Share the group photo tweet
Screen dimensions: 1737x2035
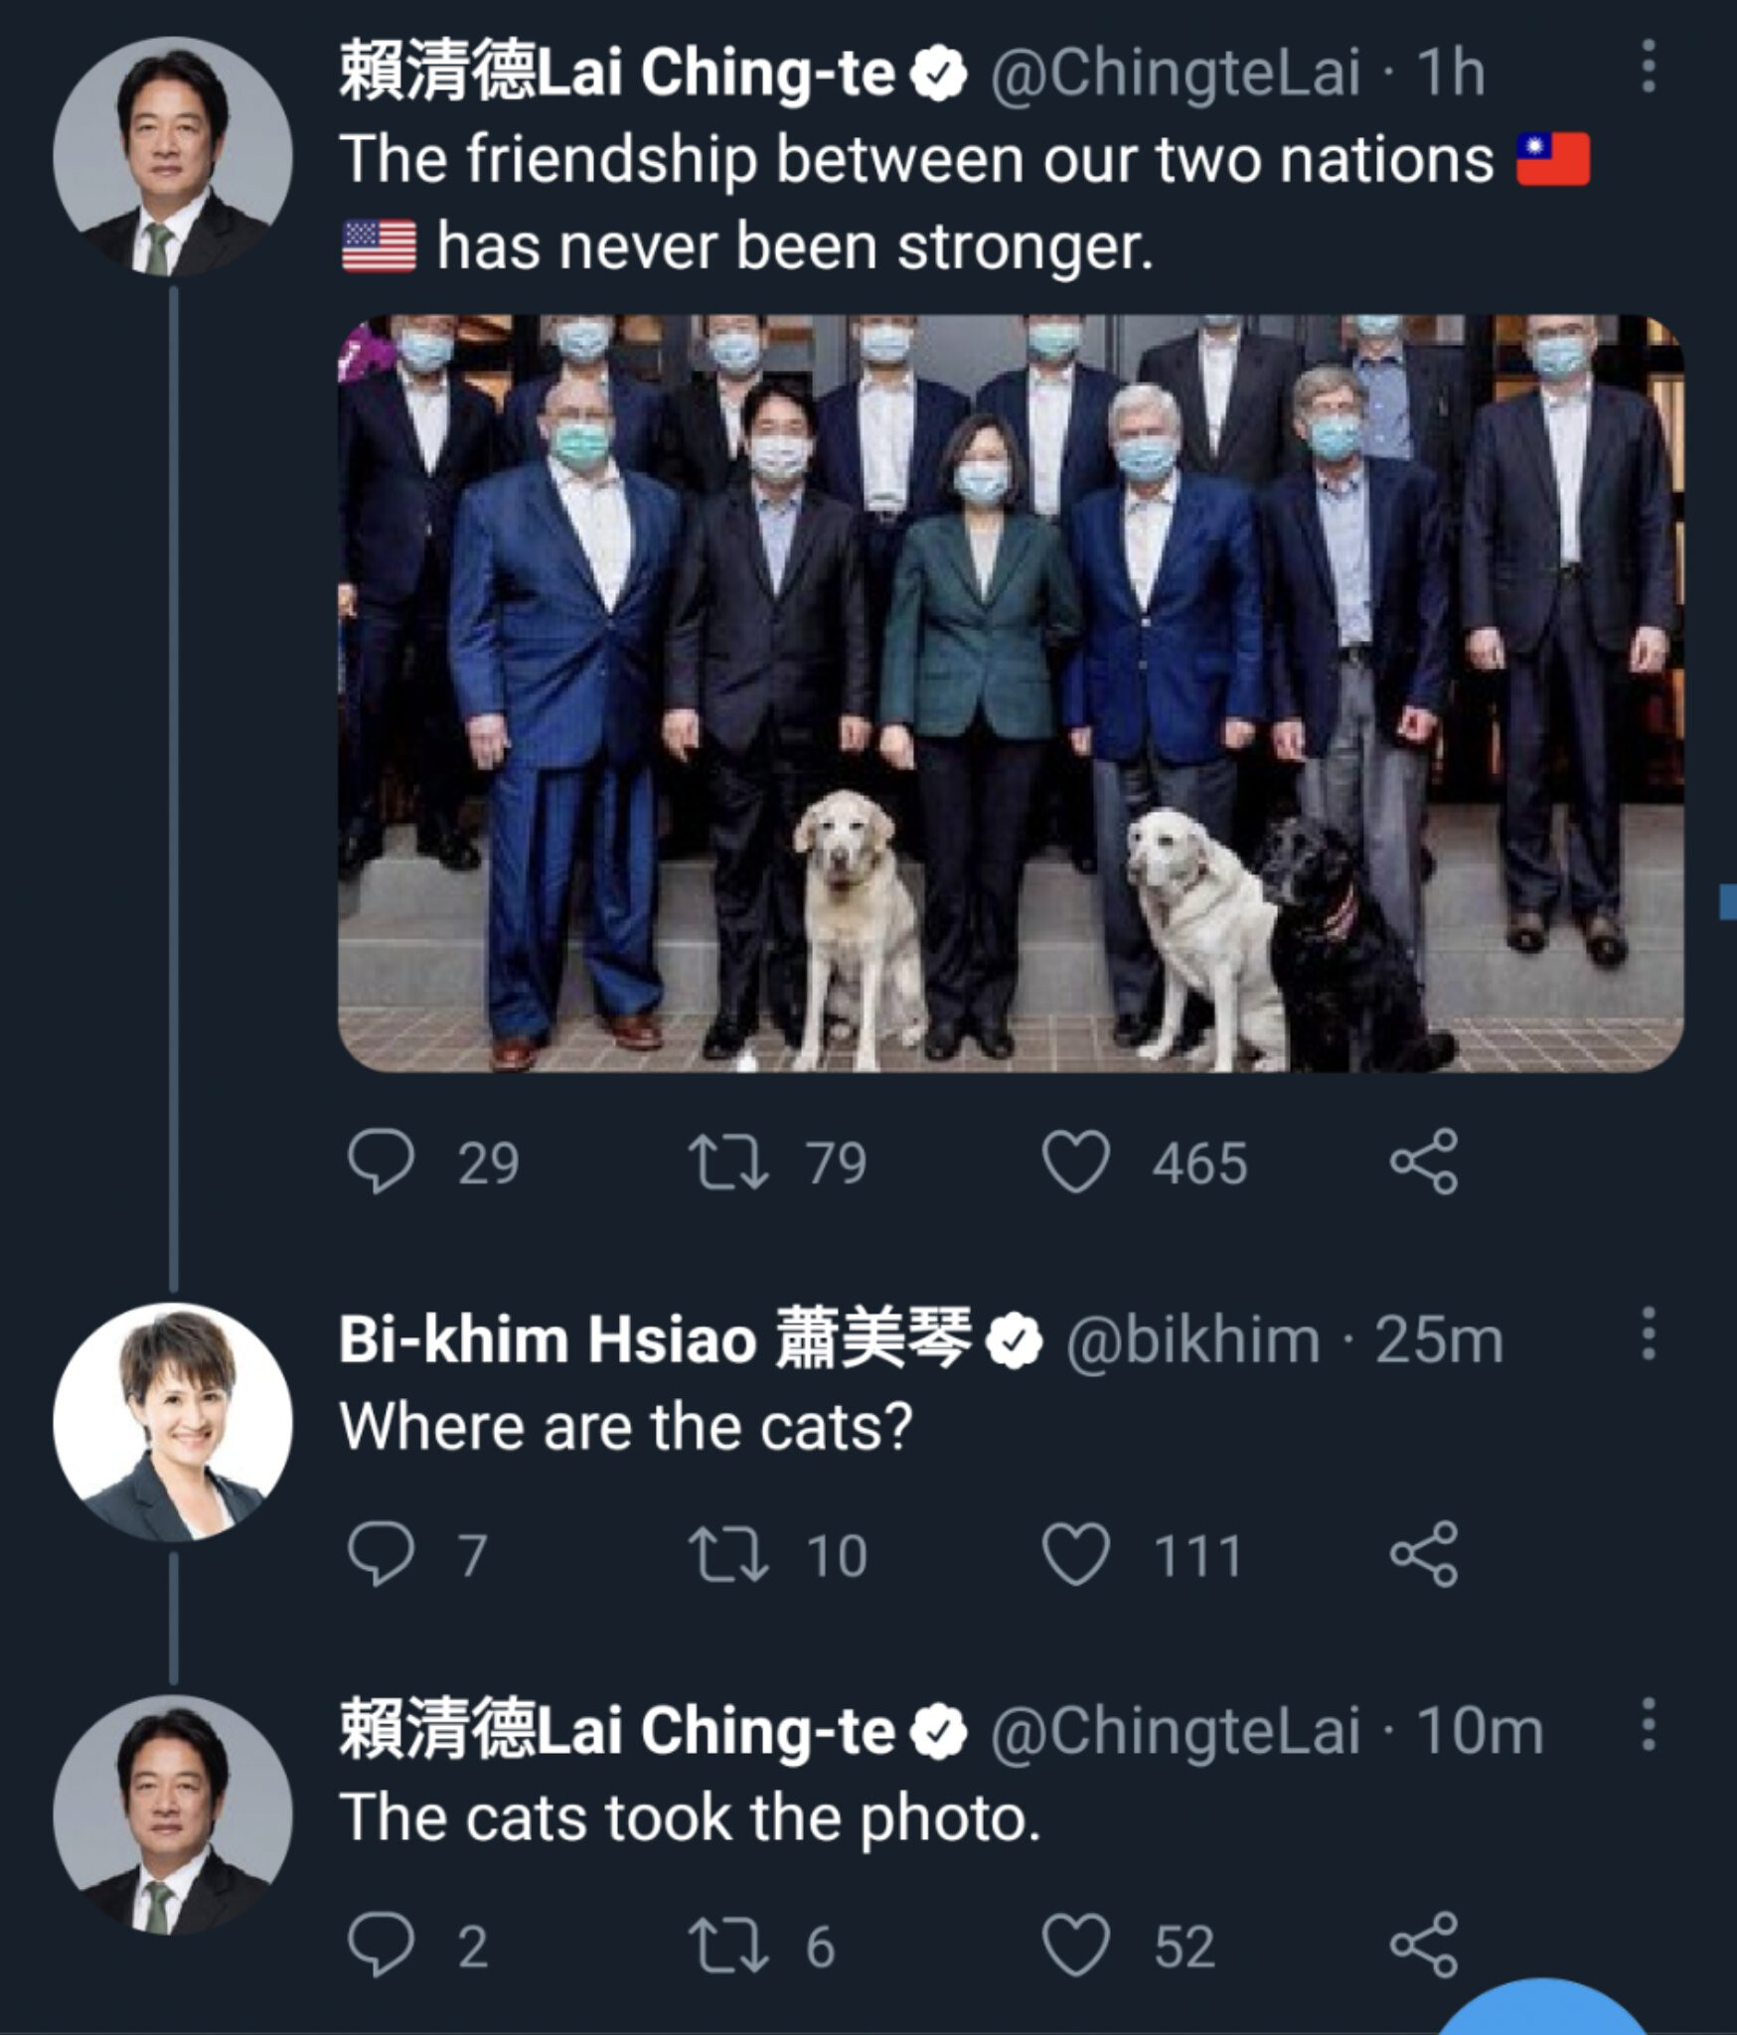coord(1424,1161)
